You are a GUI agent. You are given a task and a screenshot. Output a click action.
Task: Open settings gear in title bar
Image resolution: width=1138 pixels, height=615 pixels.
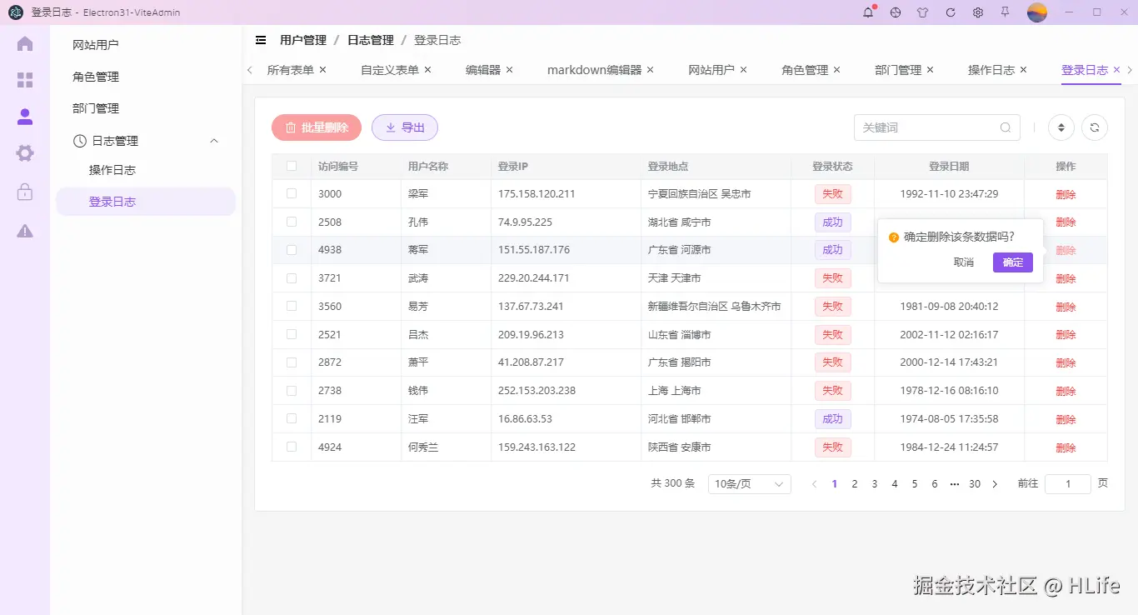[978, 12]
